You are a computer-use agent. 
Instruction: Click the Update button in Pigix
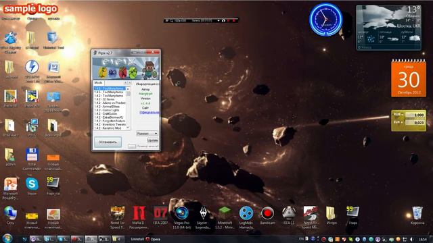(x=152, y=140)
